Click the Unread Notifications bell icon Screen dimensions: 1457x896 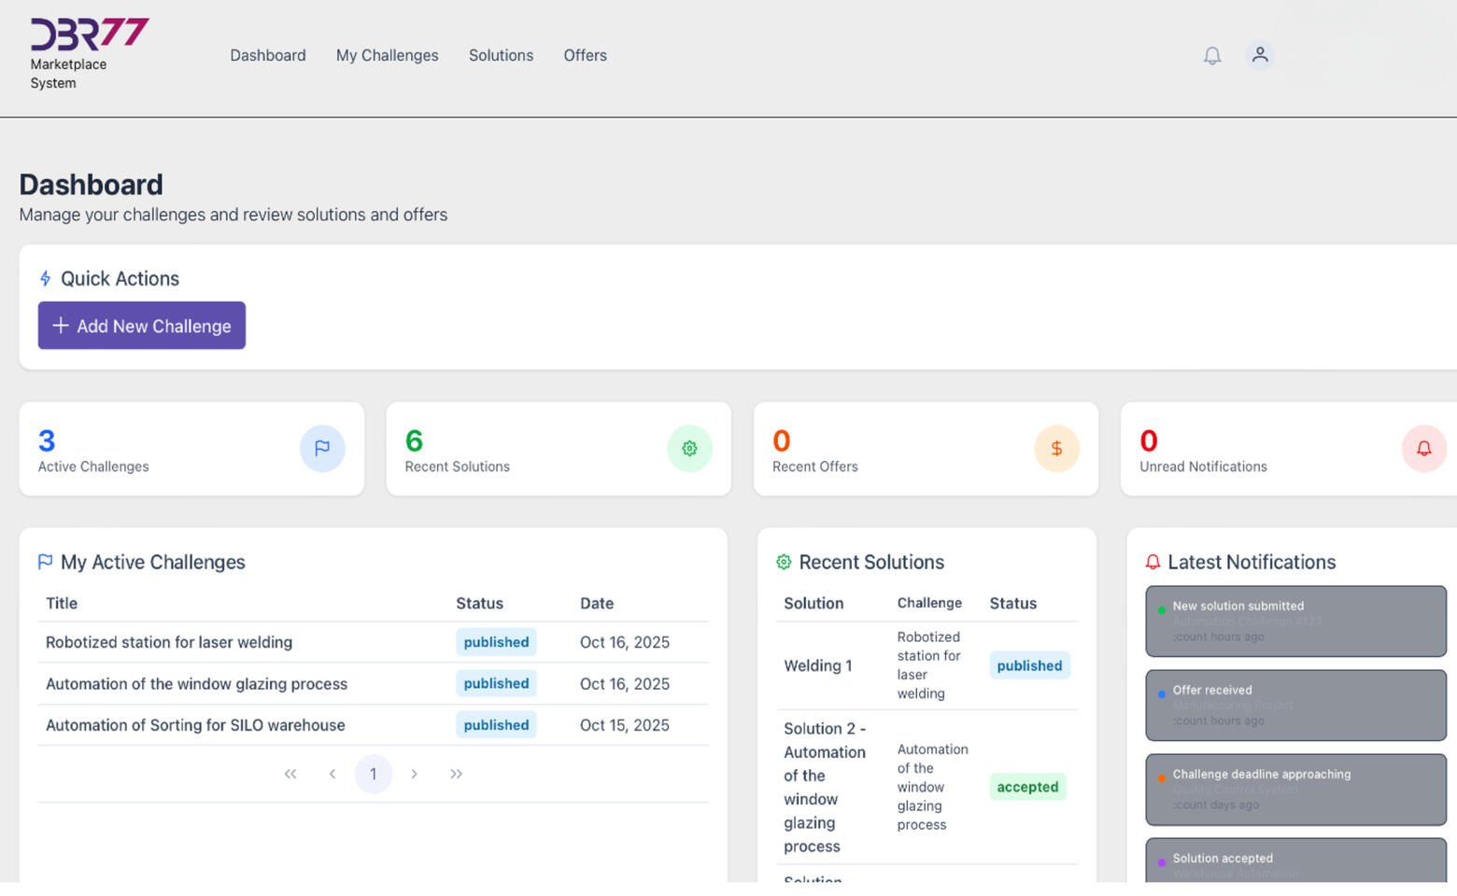1423,449
